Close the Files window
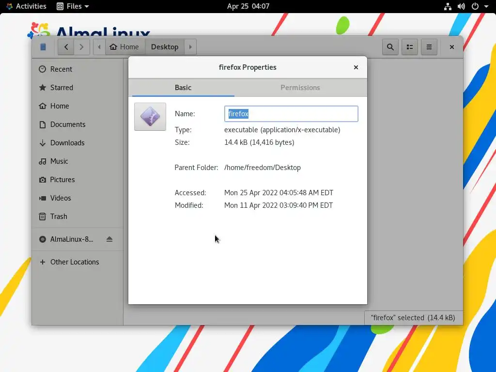The image size is (496, 372). pyautogui.click(x=452, y=47)
